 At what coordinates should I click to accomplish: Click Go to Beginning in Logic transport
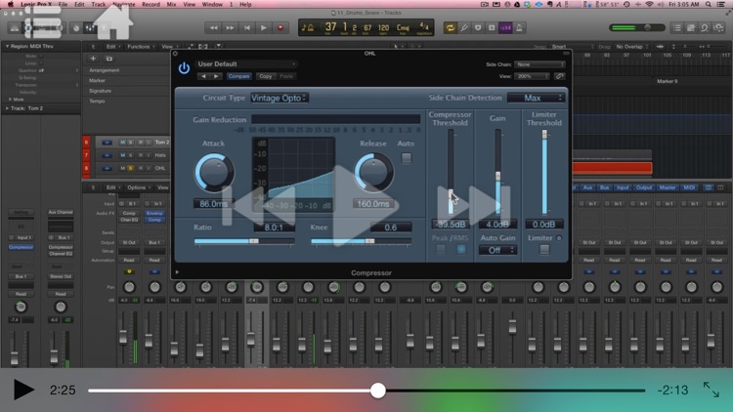(247, 28)
